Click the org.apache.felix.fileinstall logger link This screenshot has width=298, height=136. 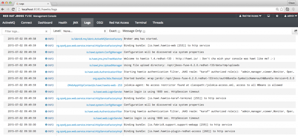coord(107,78)
